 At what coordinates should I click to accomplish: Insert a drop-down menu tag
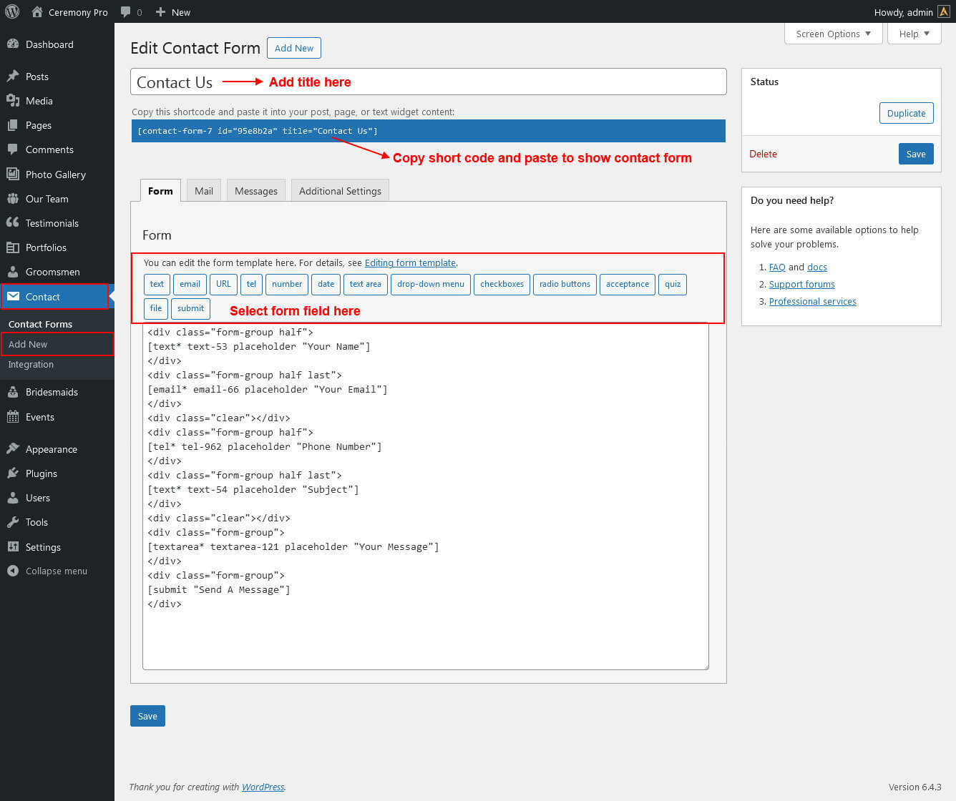click(431, 284)
